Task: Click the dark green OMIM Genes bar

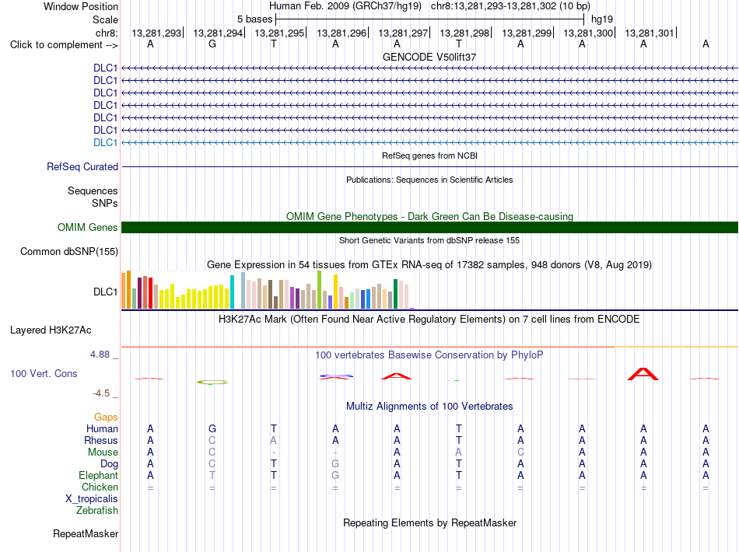Action: click(x=429, y=228)
